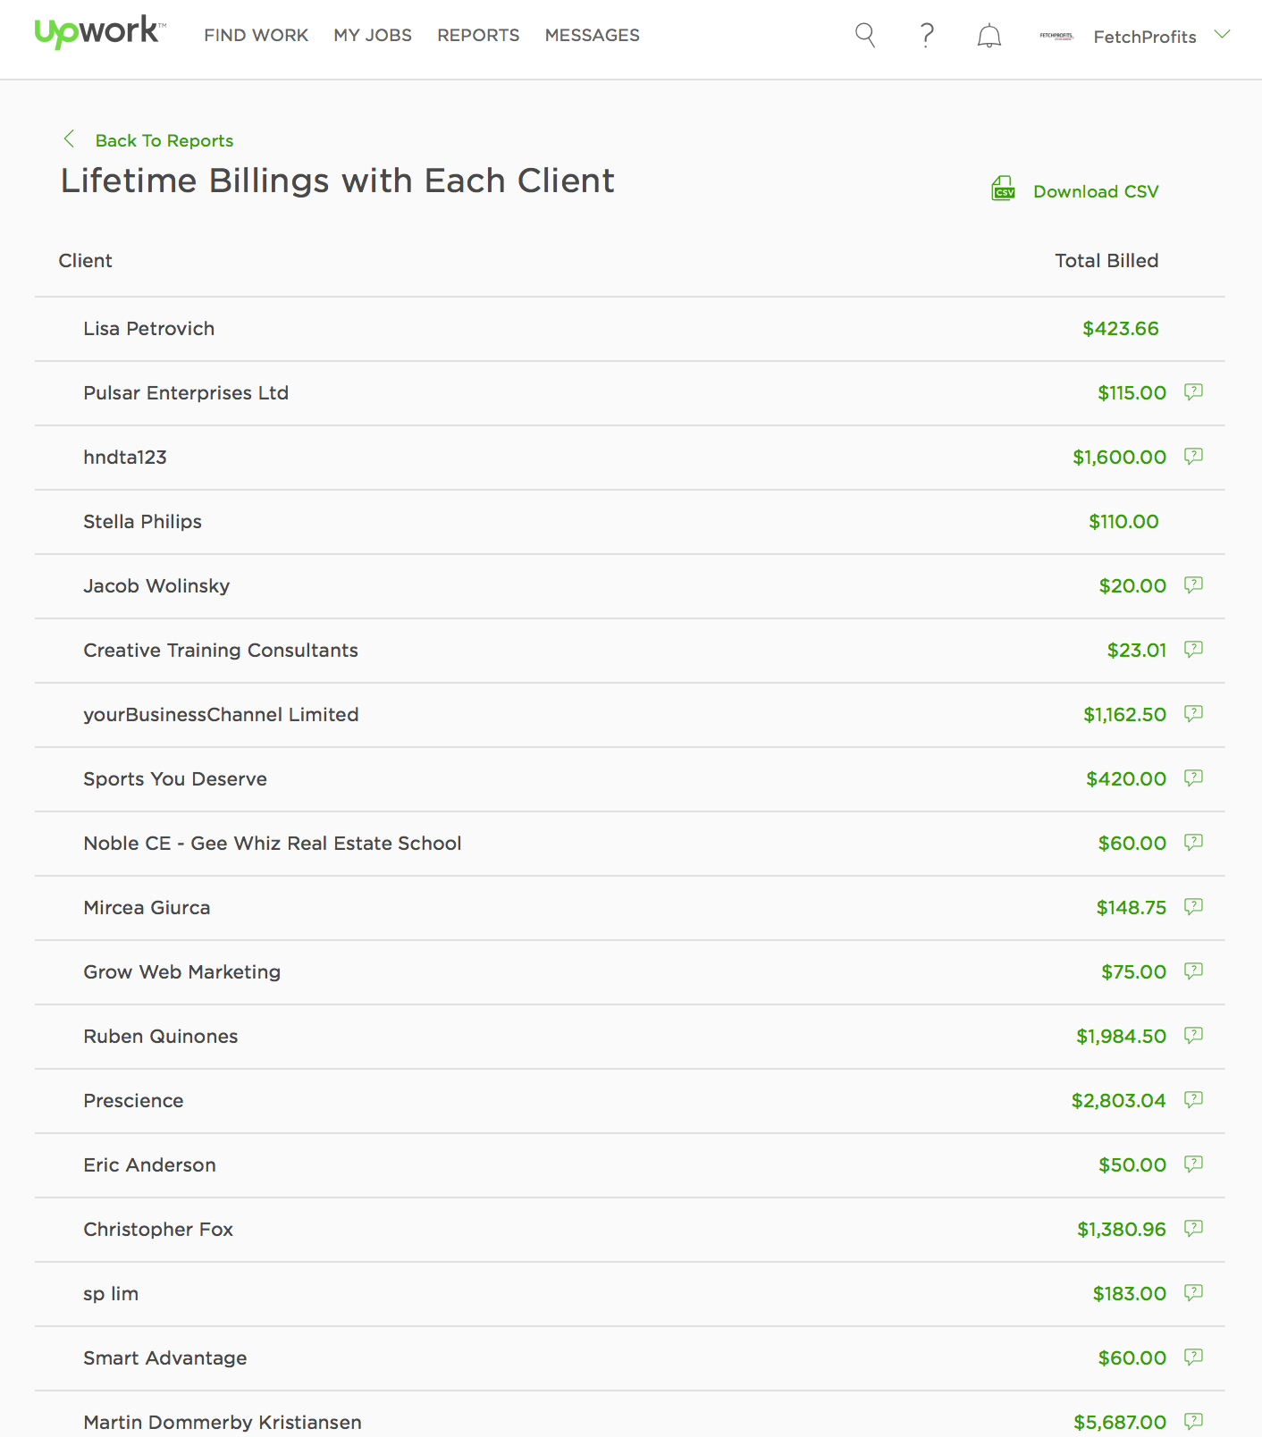Select the Smart Advantage client name
The height and width of the screenshot is (1437, 1262).
click(165, 1358)
